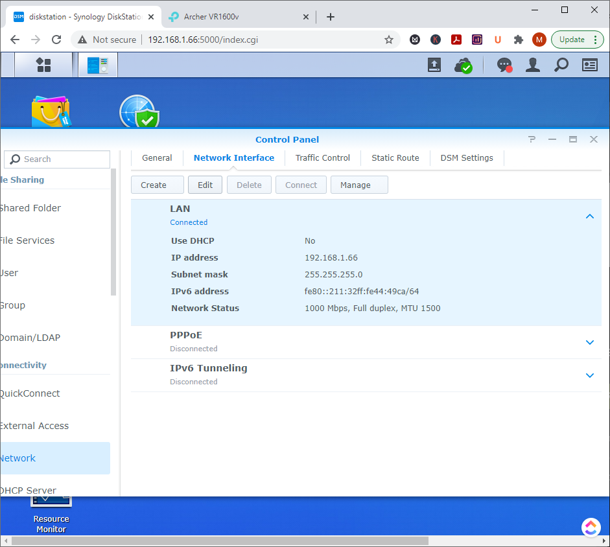Open the Manage dropdown button
This screenshot has height=547, width=610.
pyautogui.click(x=358, y=185)
